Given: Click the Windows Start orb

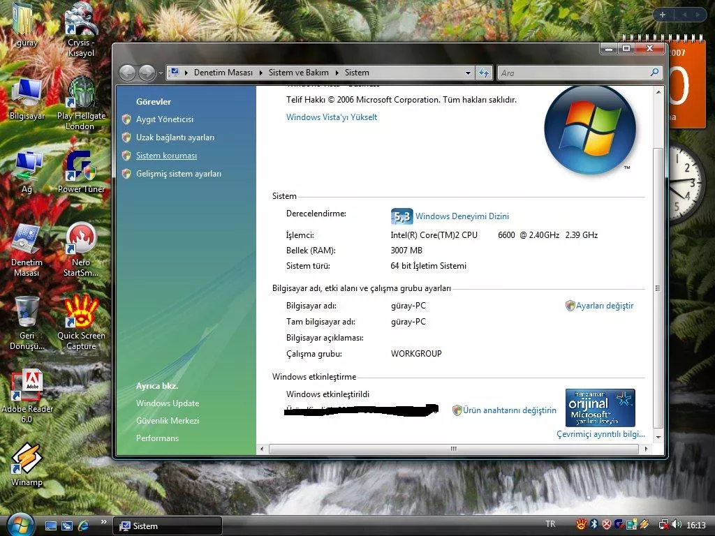Looking at the screenshot, I should click(x=19, y=524).
